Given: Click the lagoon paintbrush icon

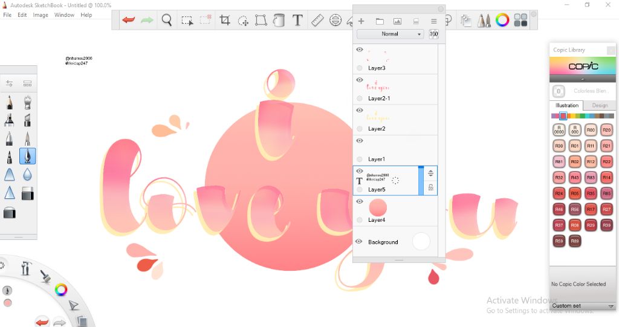Looking at the screenshot, I should 45,276.
